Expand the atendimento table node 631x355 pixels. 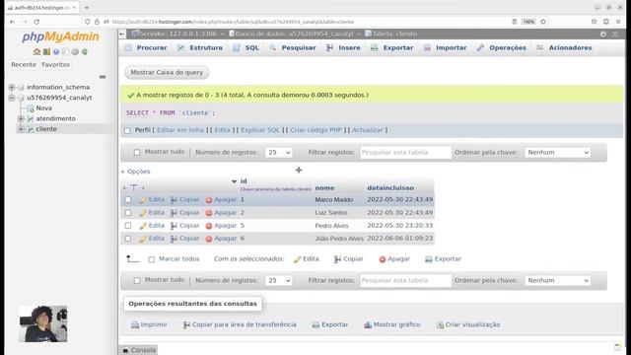21,118
